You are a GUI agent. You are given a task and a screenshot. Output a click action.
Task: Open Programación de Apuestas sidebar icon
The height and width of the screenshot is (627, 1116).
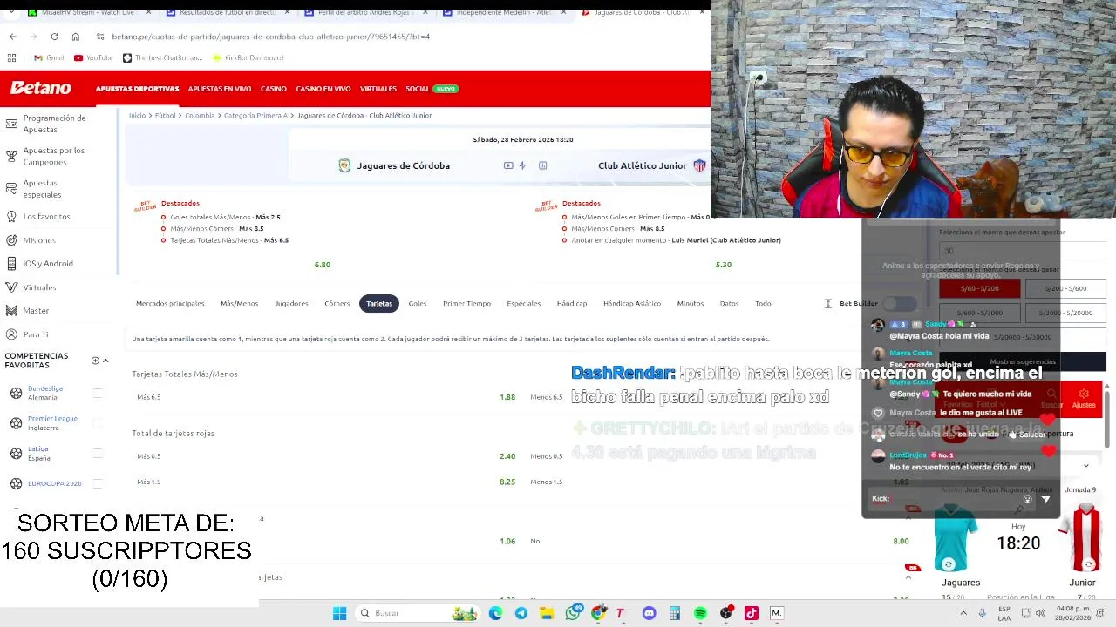pos(11,123)
